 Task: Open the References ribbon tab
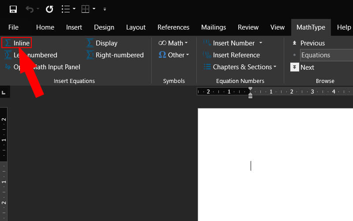(173, 27)
